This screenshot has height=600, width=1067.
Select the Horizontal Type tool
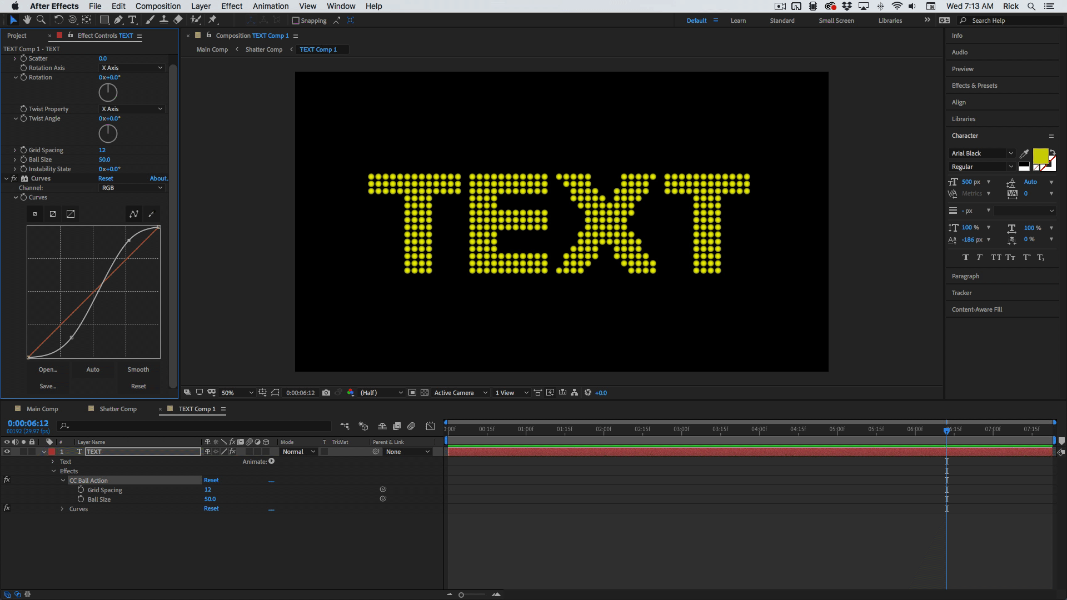tap(132, 20)
